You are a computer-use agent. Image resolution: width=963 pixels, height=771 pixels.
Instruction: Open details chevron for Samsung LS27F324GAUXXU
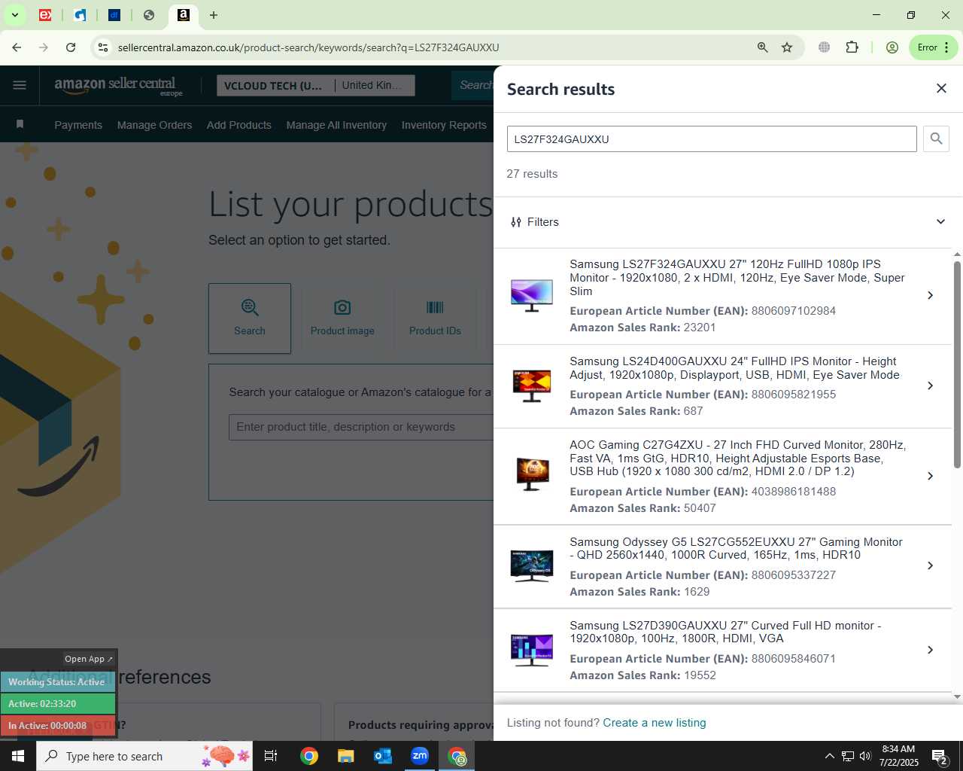pos(931,295)
